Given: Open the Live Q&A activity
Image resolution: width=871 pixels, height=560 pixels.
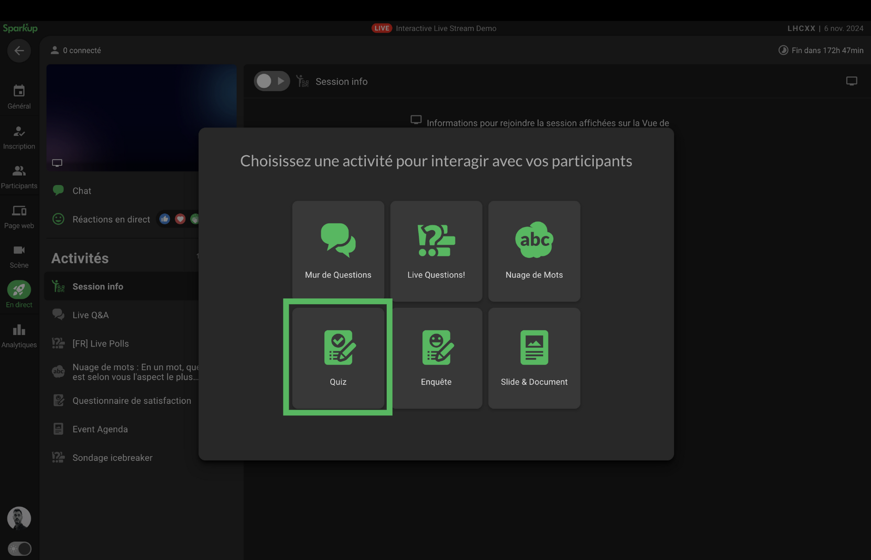Looking at the screenshot, I should click(91, 315).
